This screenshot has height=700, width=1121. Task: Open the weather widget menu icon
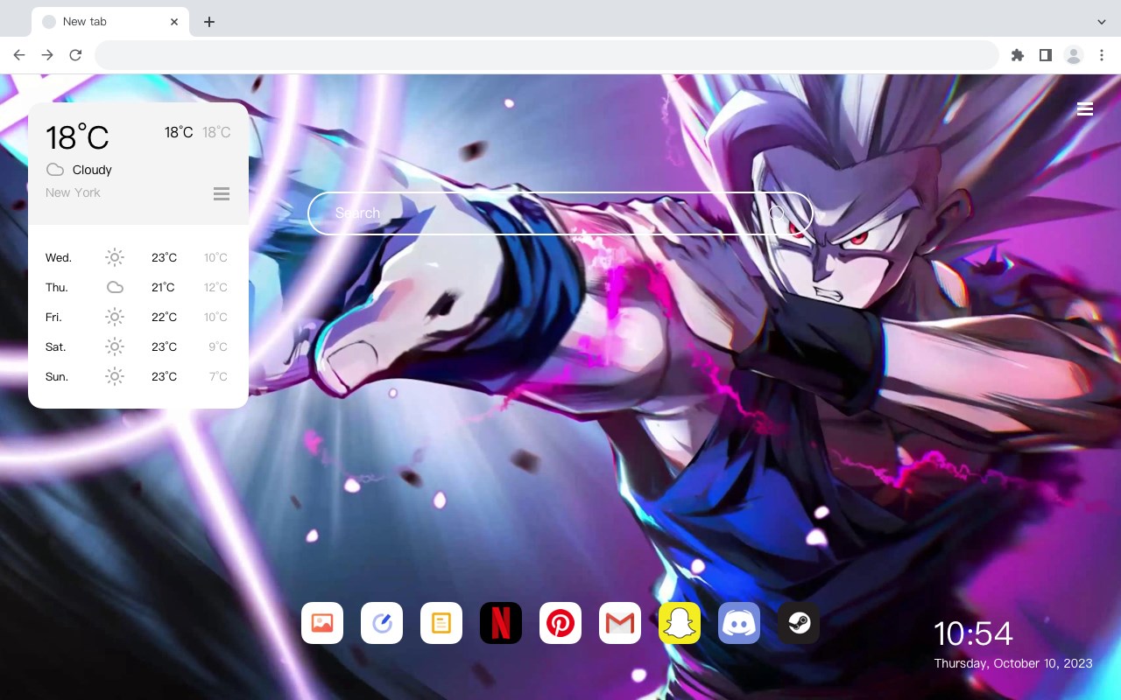coord(222,193)
